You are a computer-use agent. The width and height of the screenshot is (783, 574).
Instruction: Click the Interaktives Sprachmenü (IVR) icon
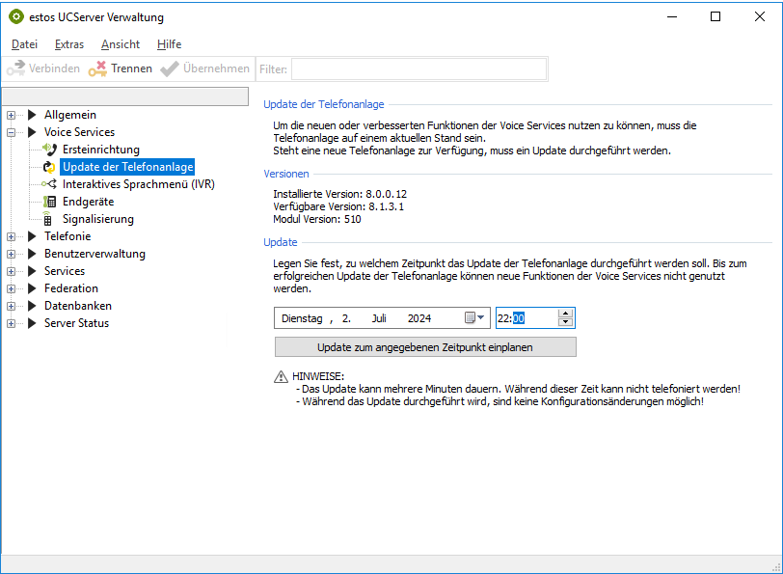coord(50,184)
